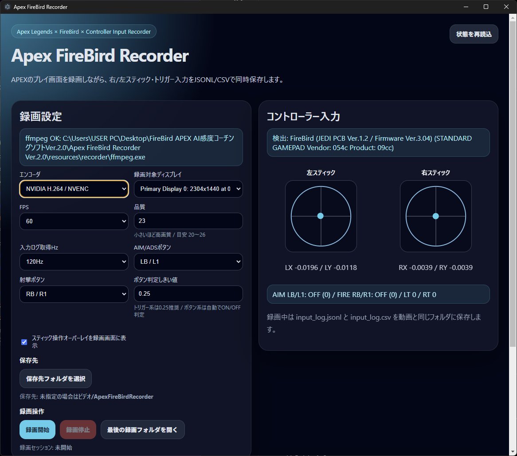Click the 右スティック circular stick display
The height and width of the screenshot is (456, 517).
435,216
